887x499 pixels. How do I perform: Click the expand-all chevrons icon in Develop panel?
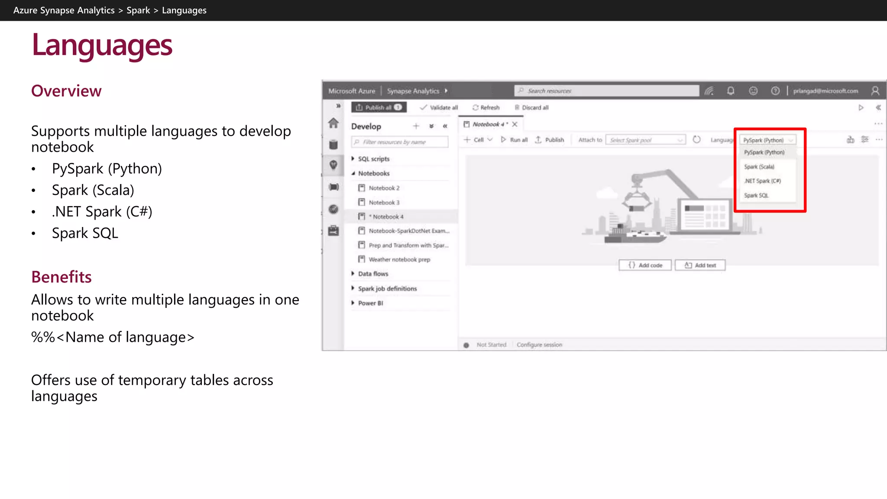(431, 126)
